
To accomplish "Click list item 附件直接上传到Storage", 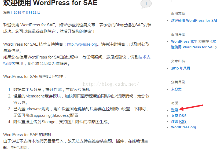I will point(62,122).
